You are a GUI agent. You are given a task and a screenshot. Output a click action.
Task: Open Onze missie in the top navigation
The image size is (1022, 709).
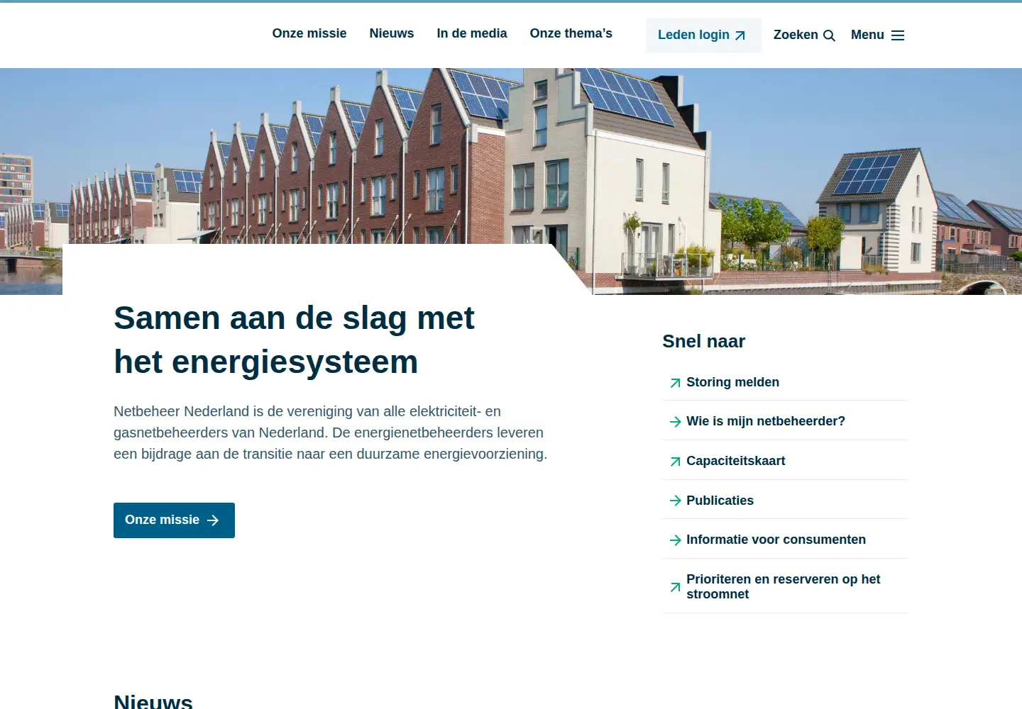(x=309, y=33)
